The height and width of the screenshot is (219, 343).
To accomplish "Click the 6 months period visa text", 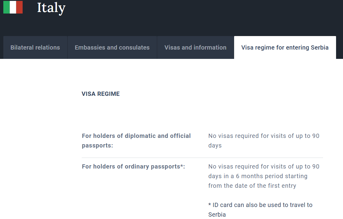I will pos(258,176).
